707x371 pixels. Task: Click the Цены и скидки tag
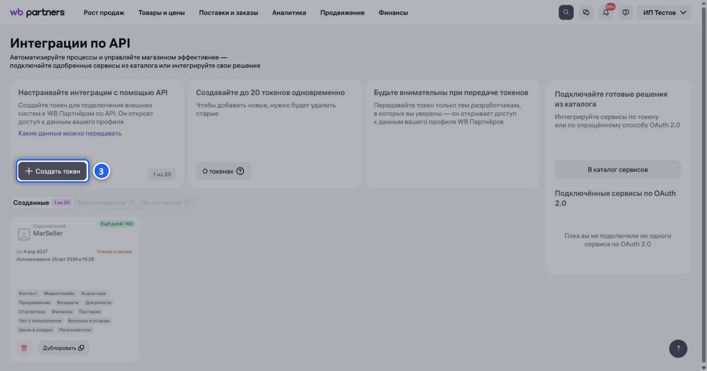click(x=36, y=329)
